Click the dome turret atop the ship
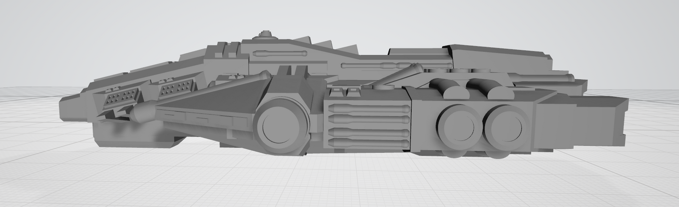This screenshot has width=679, height=207. coord(266,34)
